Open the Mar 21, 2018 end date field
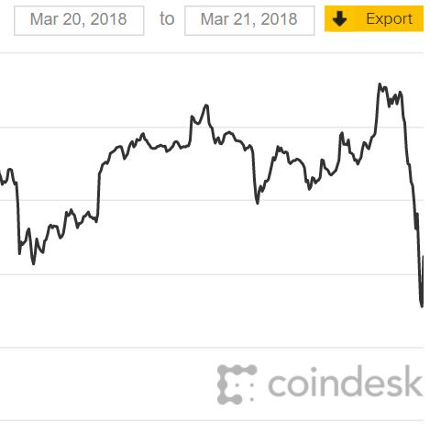This screenshot has width=430, height=434. [x=249, y=20]
